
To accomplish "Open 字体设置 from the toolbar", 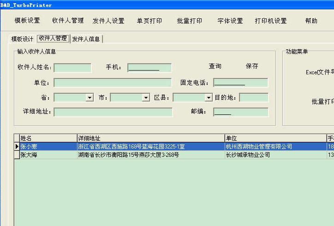I will pyautogui.click(x=230, y=21).
